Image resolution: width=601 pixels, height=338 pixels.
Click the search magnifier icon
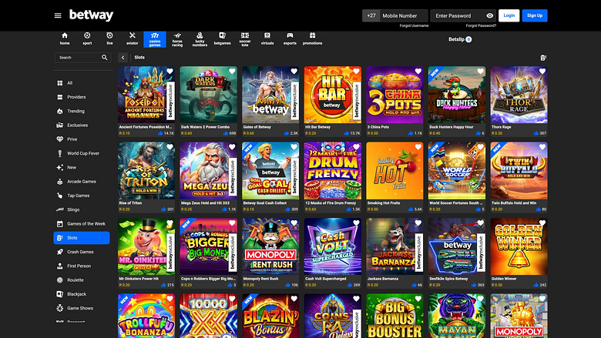tap(105, 58)
